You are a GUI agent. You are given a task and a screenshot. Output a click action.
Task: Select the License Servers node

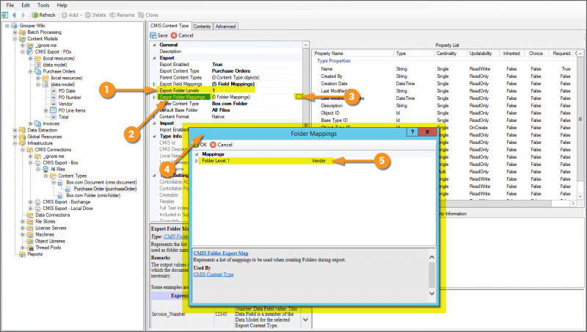pyautogui.click(x=51, y=228)
